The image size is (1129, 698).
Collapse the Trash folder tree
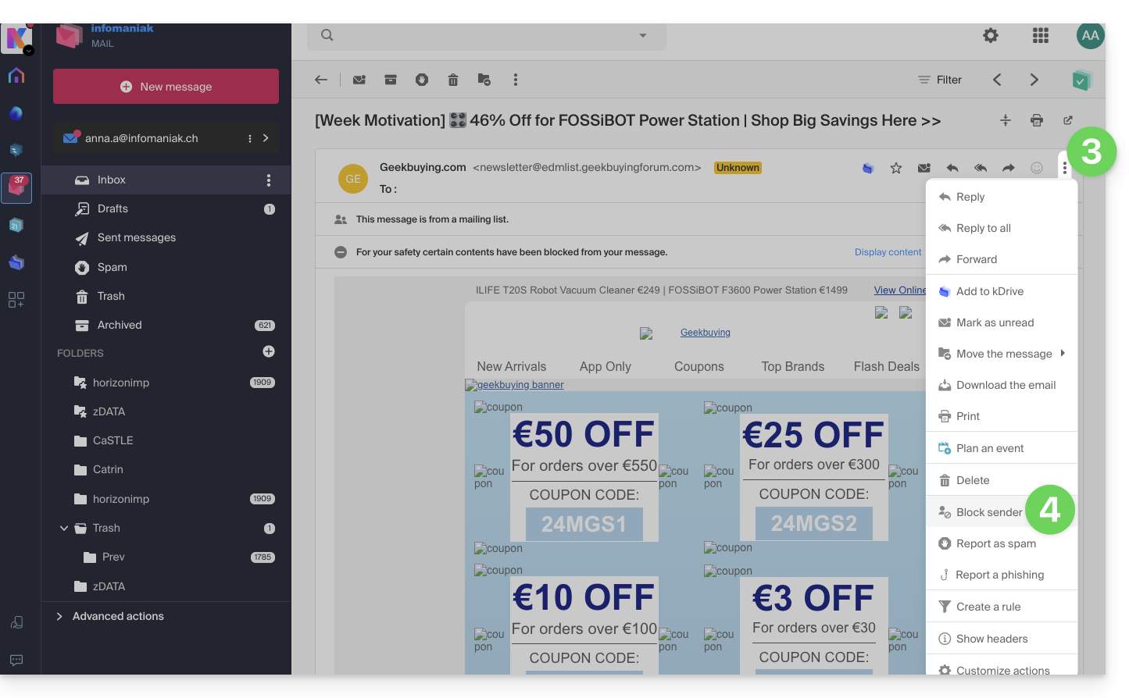coord(64,529)
